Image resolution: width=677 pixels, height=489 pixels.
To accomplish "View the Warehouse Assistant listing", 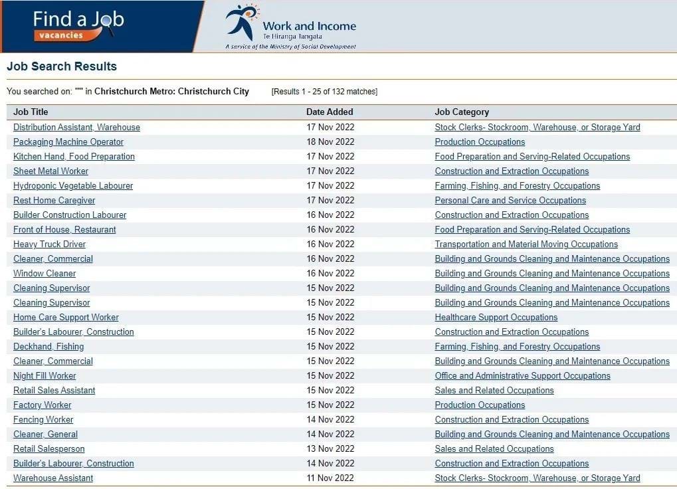I will (x=53, y=478).
